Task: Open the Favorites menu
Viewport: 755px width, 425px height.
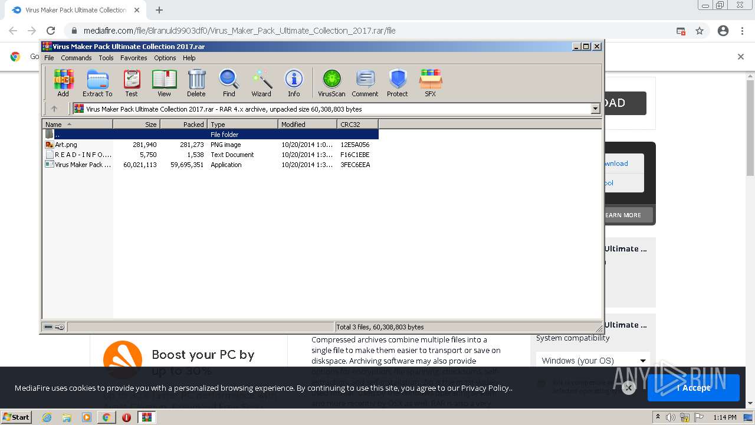Action: [x=134, y=58]
